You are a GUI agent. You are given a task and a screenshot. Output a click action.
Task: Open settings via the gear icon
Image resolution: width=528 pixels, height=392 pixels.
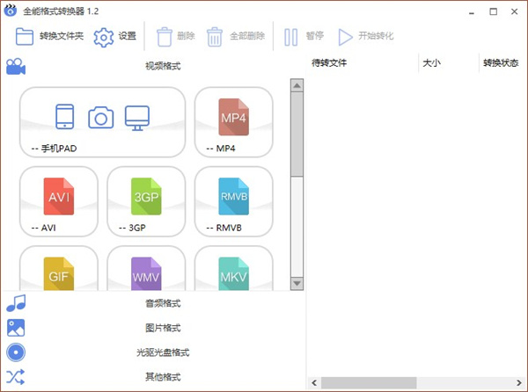103,37
